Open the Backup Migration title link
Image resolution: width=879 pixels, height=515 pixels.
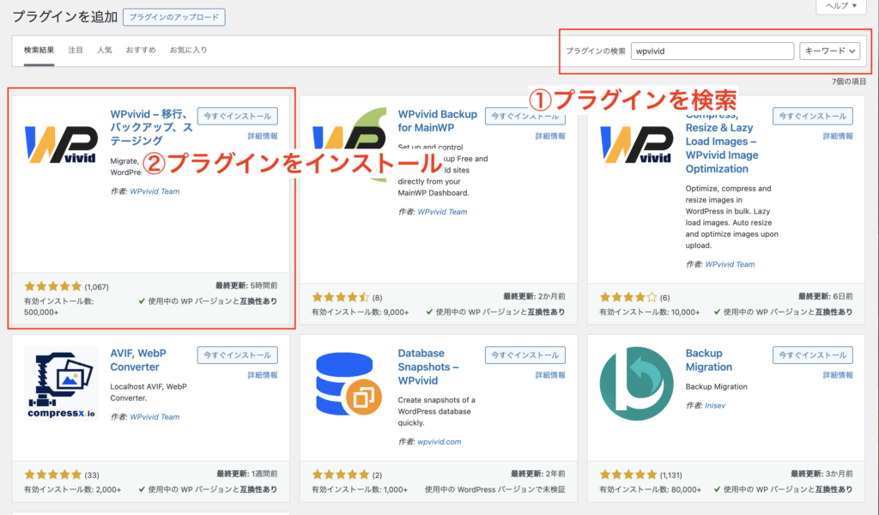[708, 360]
